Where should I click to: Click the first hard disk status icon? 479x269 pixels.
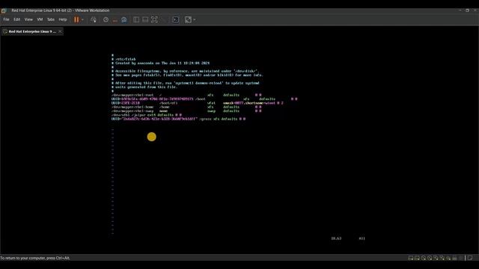(x=411, y=258)
